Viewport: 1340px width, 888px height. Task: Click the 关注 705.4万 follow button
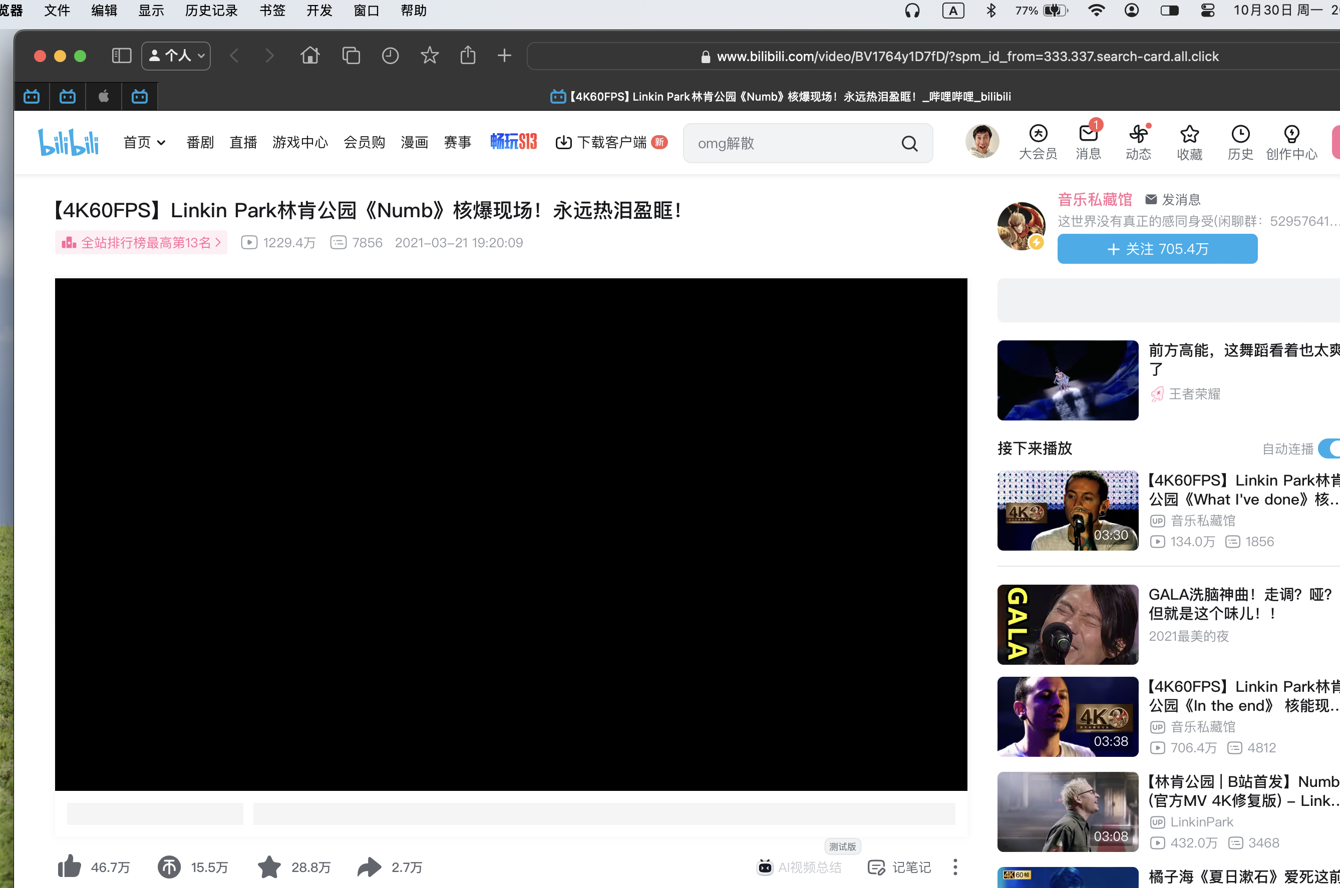[x=1157, y=249]
